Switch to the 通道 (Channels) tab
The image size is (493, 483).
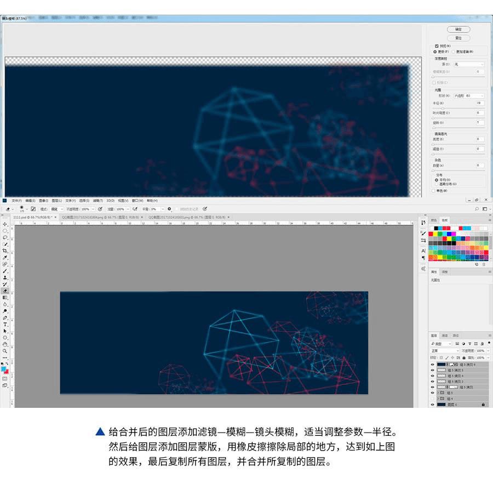point(445,336)
